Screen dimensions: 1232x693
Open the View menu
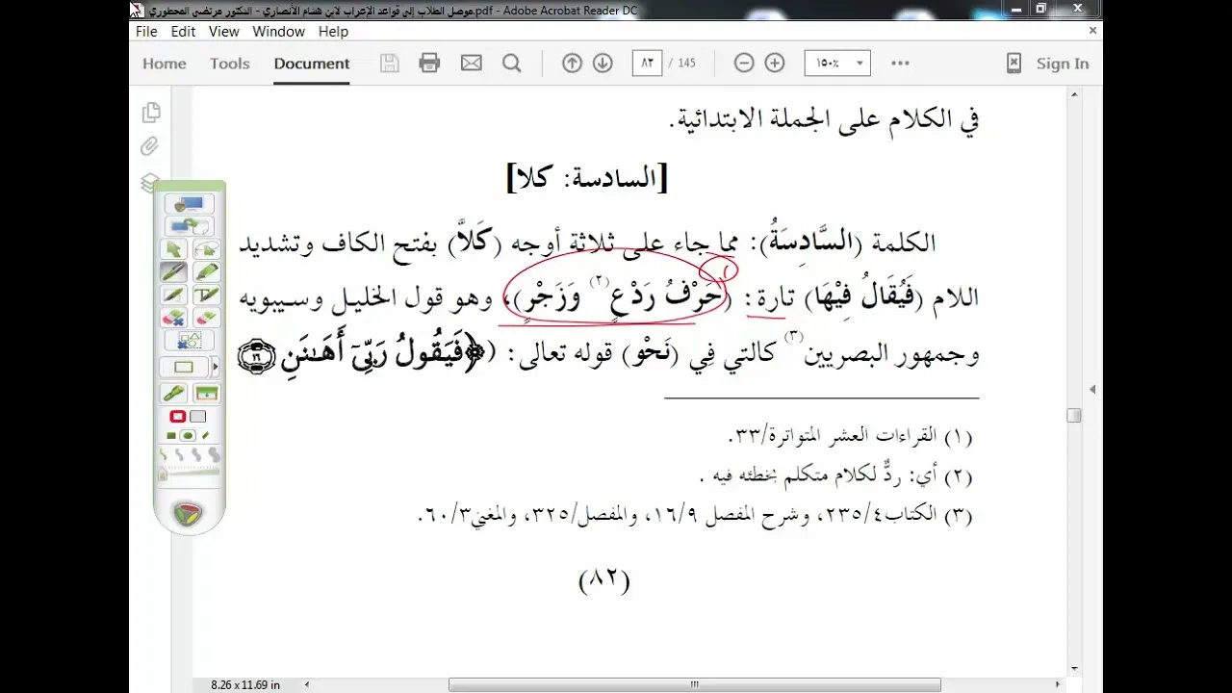[x=223, y=32]
